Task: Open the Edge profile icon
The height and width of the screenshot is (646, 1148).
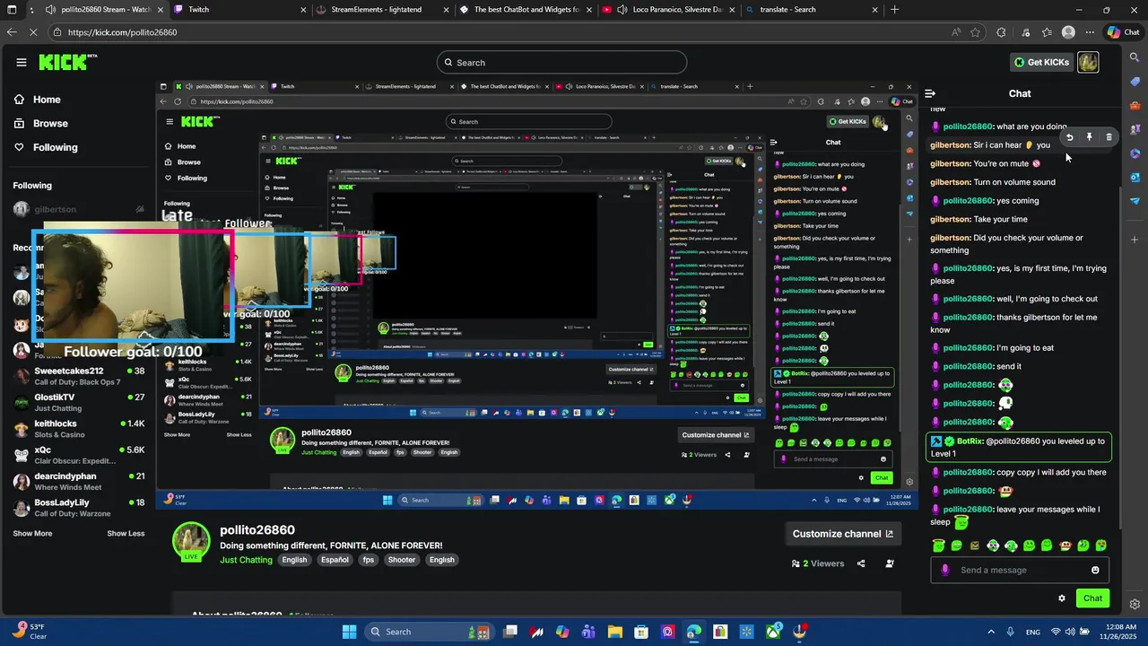Action: 1068,32
